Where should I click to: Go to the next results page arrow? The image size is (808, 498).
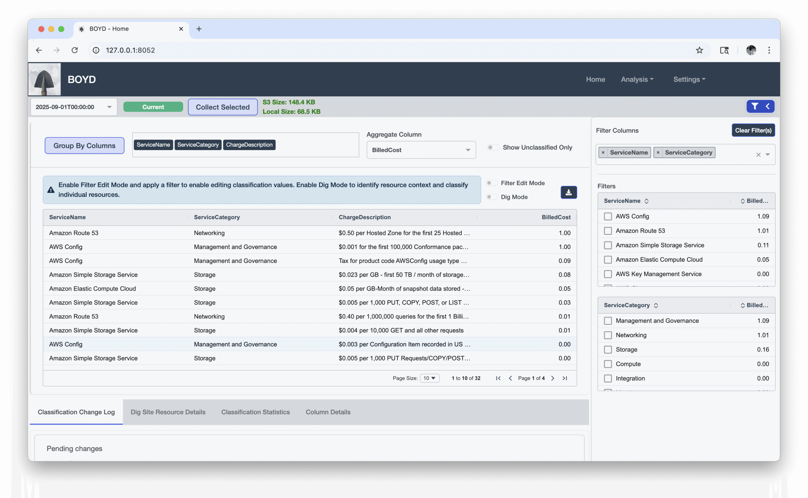[553, 378]
